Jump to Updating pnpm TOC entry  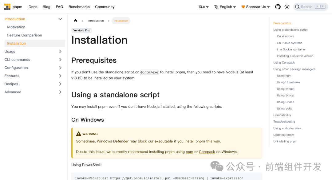(283, 135)
